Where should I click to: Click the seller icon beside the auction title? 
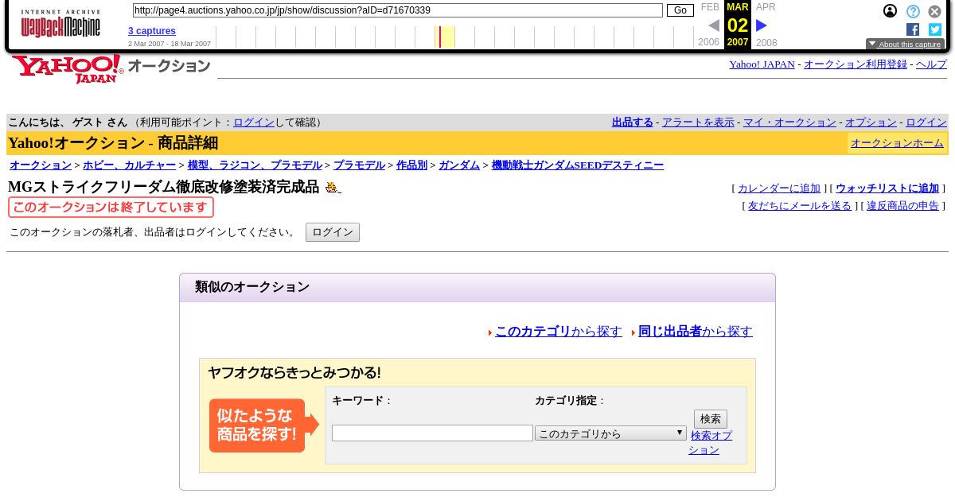332,188
